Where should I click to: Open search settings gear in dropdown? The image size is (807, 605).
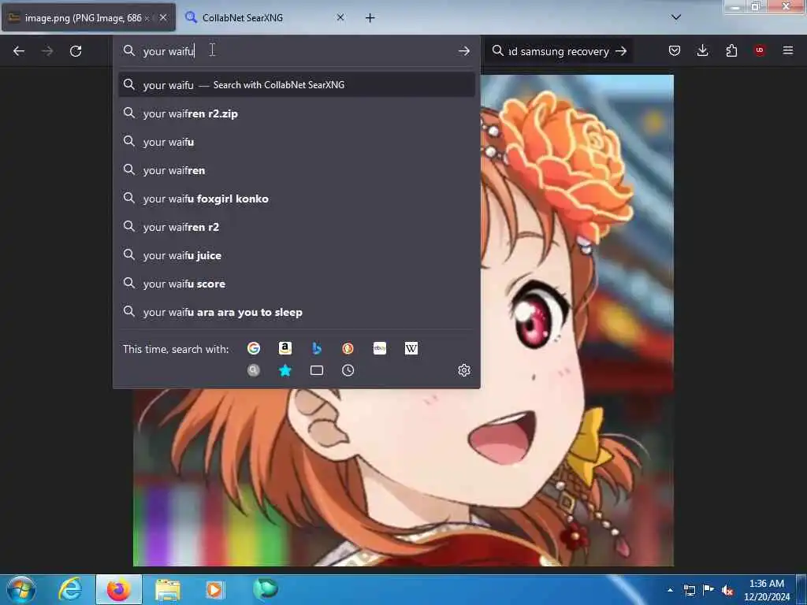point(464,370)
